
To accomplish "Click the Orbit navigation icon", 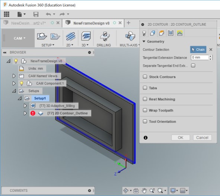I will click(x=126, y=190).
